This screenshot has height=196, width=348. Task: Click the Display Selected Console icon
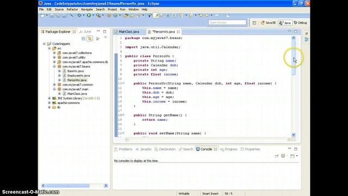pos(283,156)
